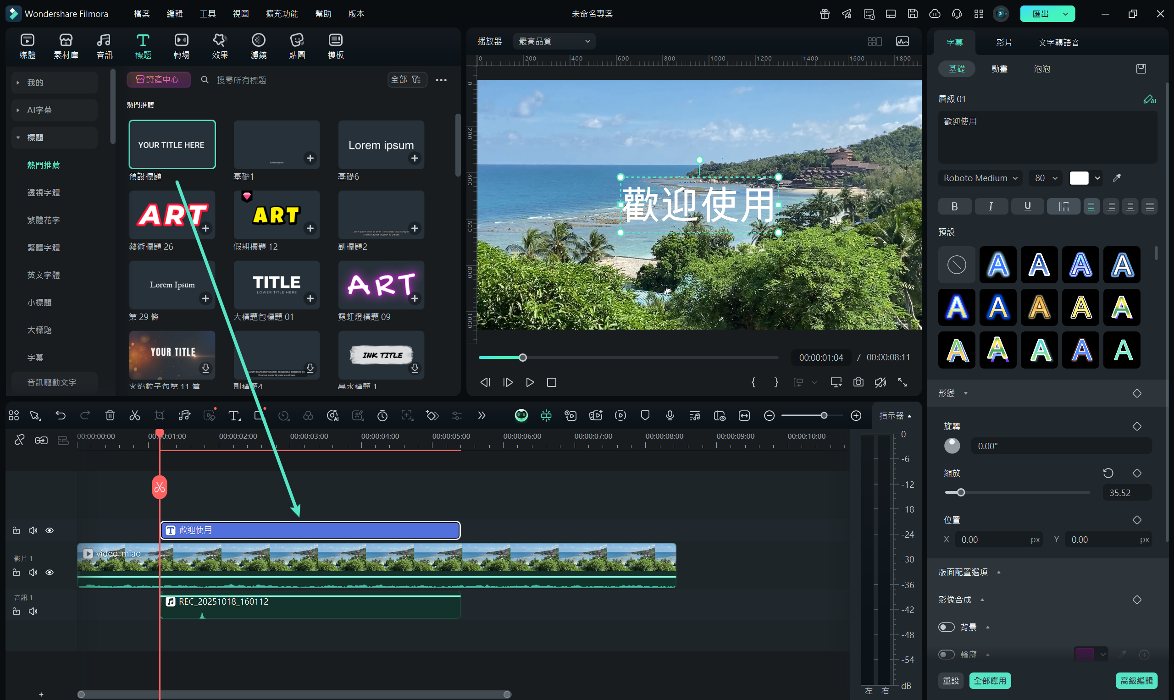1174x700 pixels.
Task: Switch to the 動畫 tab
Action: click(999, 69)
